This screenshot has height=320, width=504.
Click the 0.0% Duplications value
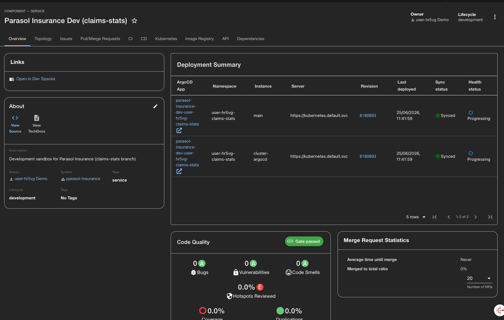point(294,311)
